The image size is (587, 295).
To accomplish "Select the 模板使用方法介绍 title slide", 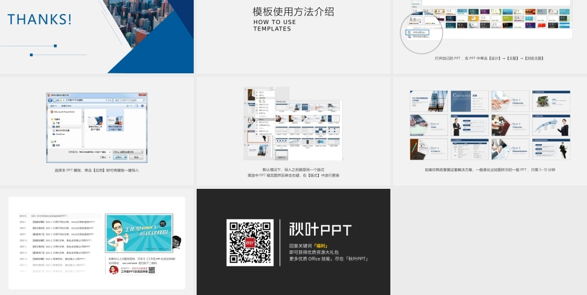I will [293, 36].
